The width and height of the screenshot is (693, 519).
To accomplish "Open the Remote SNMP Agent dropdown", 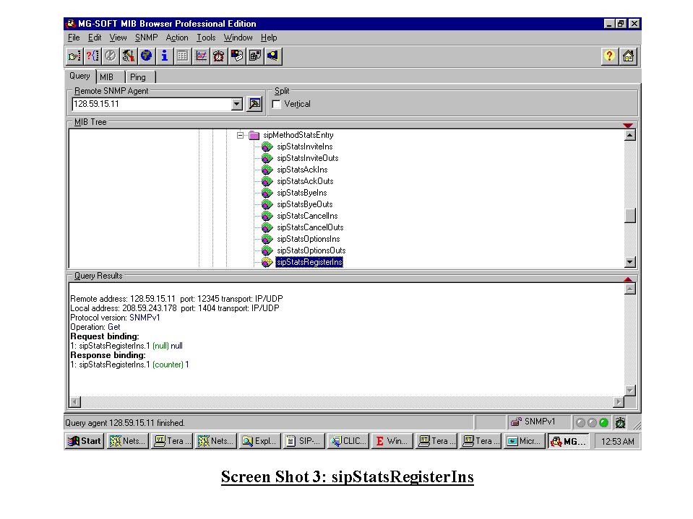I will [x=236, y=104].
